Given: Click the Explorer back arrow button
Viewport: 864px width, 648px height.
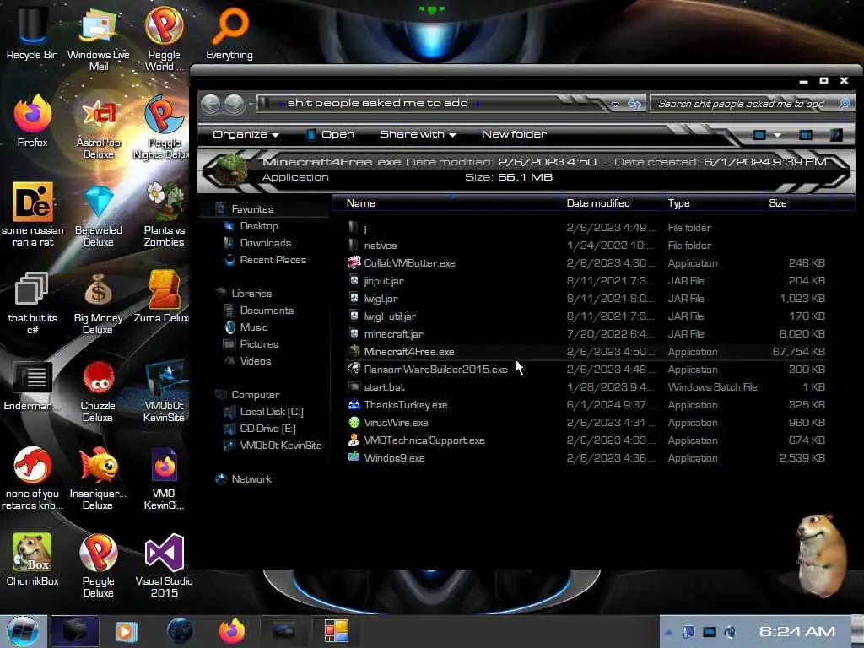Looking at the screenshot, I should (210, 104).
